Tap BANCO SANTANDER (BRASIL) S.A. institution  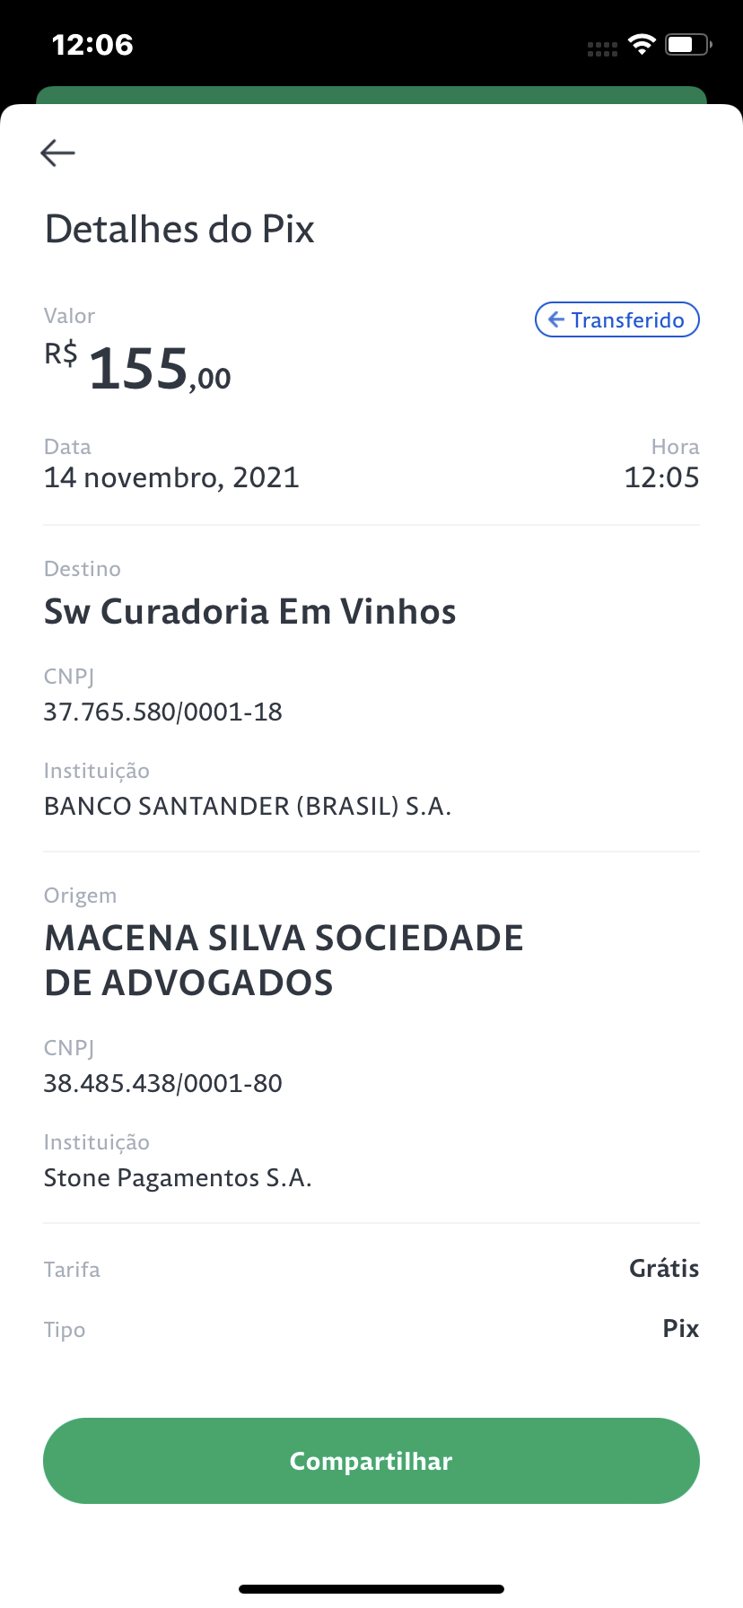coord(248,806)
